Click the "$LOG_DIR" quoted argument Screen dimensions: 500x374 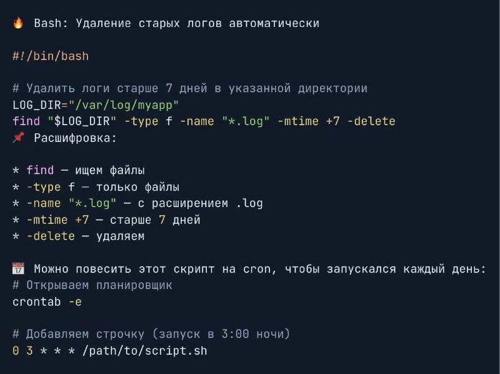(82, 121)
